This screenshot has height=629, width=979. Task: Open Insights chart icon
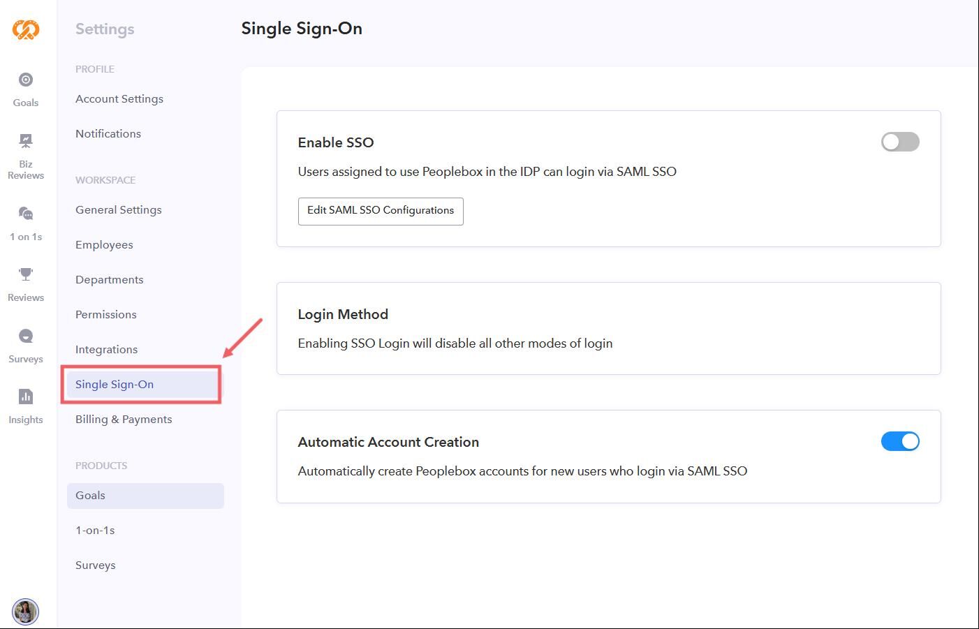pos(26,406)
